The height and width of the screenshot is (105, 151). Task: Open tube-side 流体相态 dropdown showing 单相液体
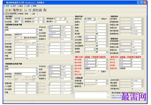point(37,74)
